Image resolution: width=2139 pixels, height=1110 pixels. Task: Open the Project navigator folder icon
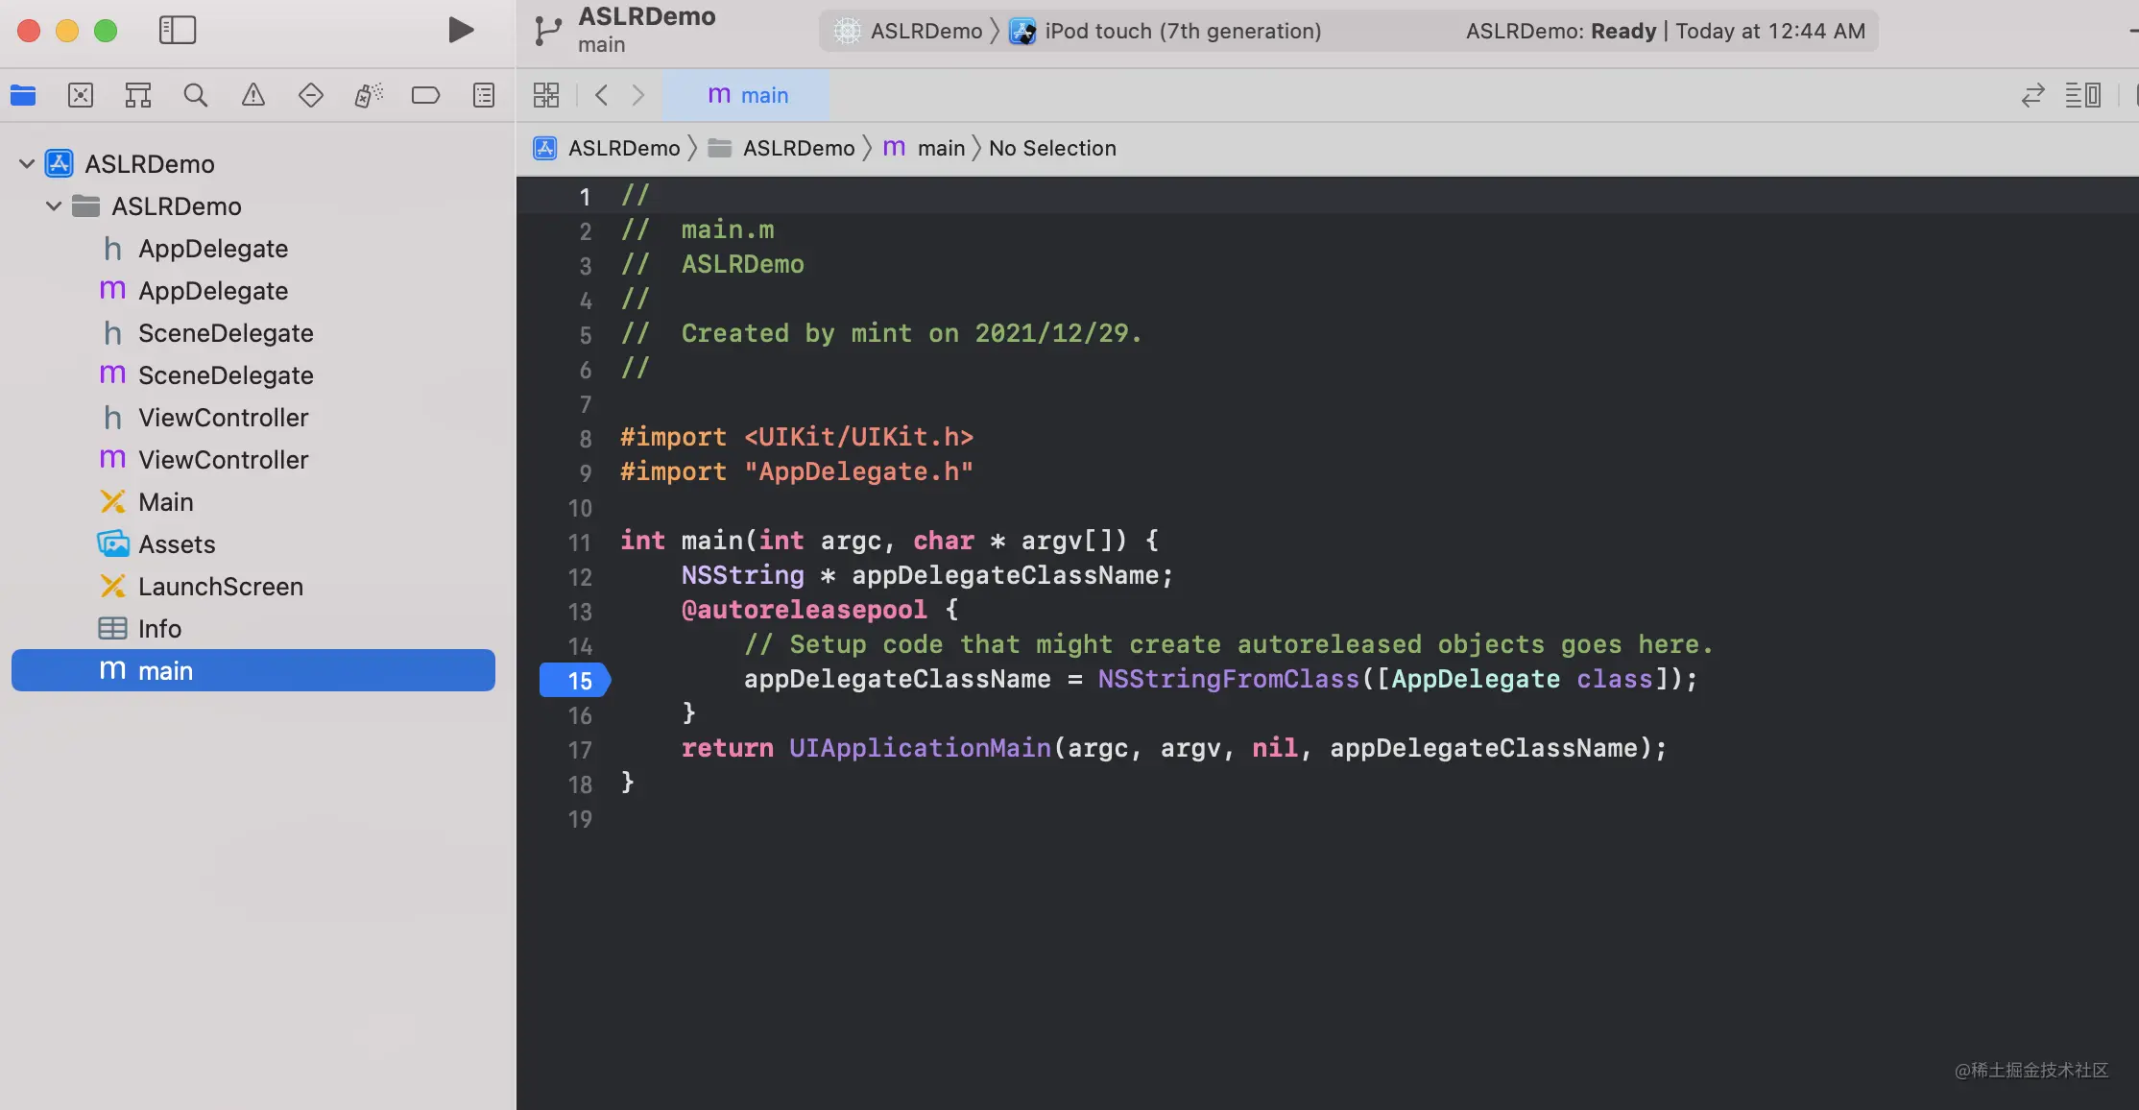coord(23,95)
